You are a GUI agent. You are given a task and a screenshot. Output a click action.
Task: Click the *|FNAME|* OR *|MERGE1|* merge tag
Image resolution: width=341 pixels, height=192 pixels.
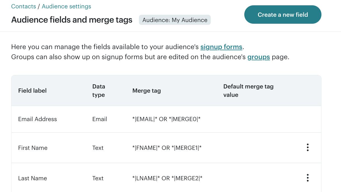click(x=167, y=148)
